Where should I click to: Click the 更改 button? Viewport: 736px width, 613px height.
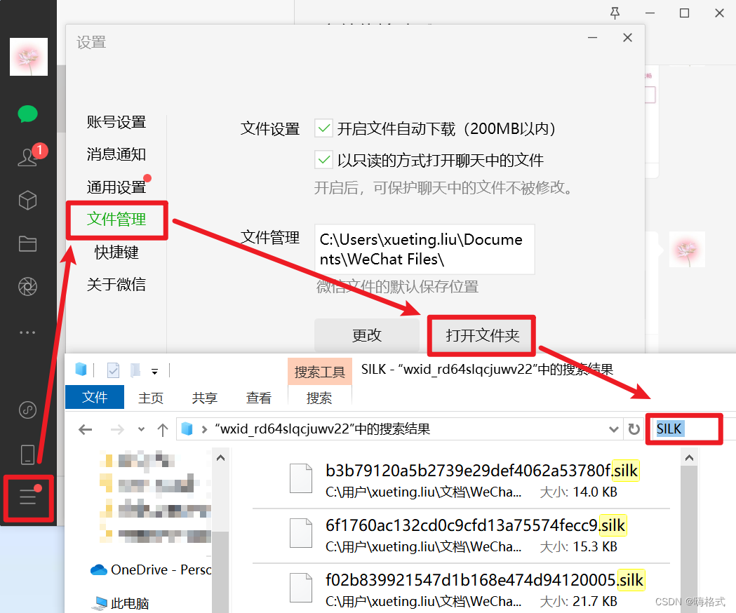[366, 335]
